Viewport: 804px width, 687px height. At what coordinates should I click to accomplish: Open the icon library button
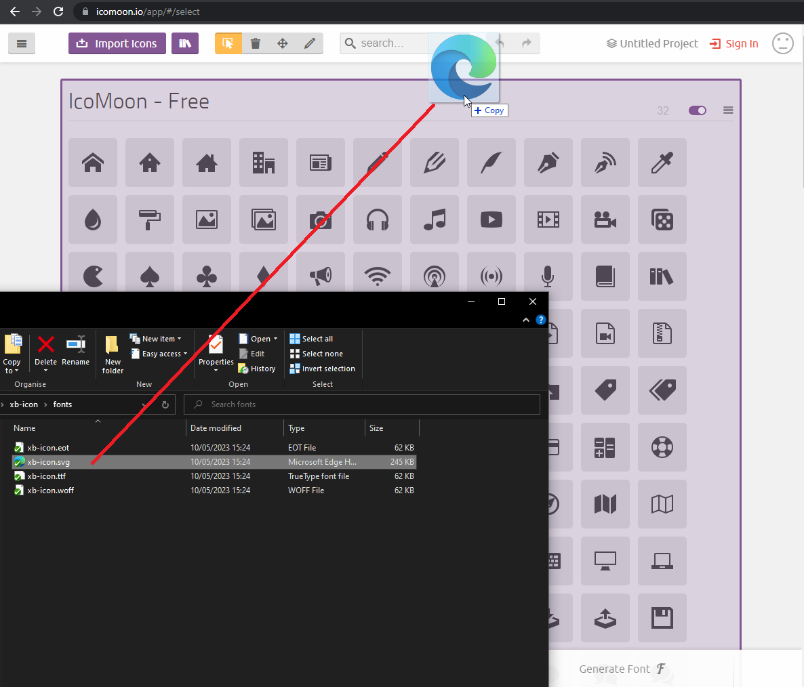[185, 43]
